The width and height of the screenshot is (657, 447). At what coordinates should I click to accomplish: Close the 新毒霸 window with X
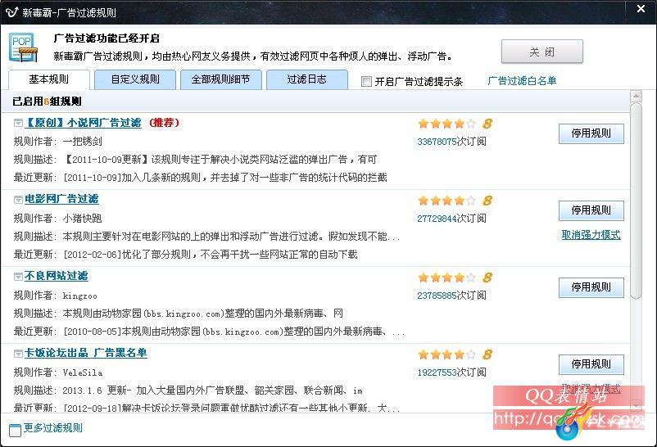641,9
